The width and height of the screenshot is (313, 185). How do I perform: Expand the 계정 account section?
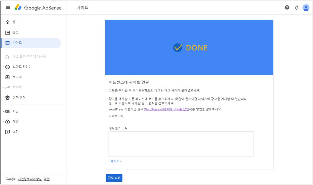(3, 122)
